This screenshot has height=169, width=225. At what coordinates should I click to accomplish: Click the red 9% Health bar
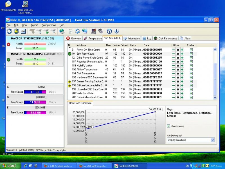point(35,44)
